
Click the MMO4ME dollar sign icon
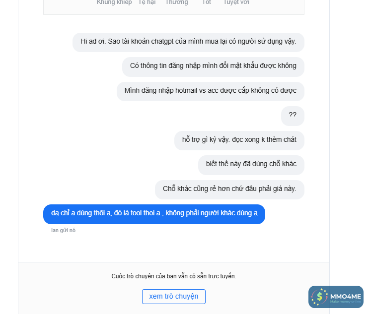click(319, 297)
